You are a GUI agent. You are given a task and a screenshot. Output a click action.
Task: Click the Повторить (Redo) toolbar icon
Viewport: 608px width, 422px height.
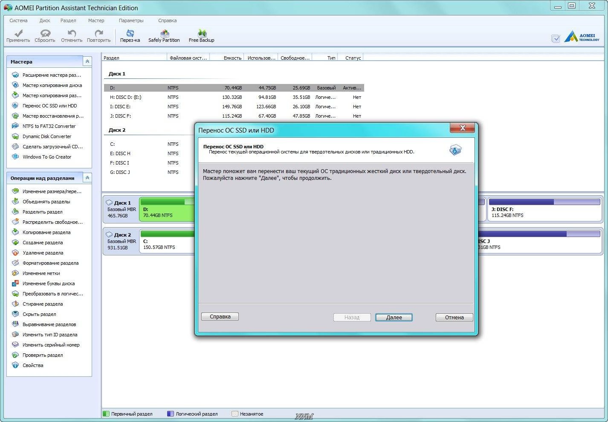tap(98, 36)
